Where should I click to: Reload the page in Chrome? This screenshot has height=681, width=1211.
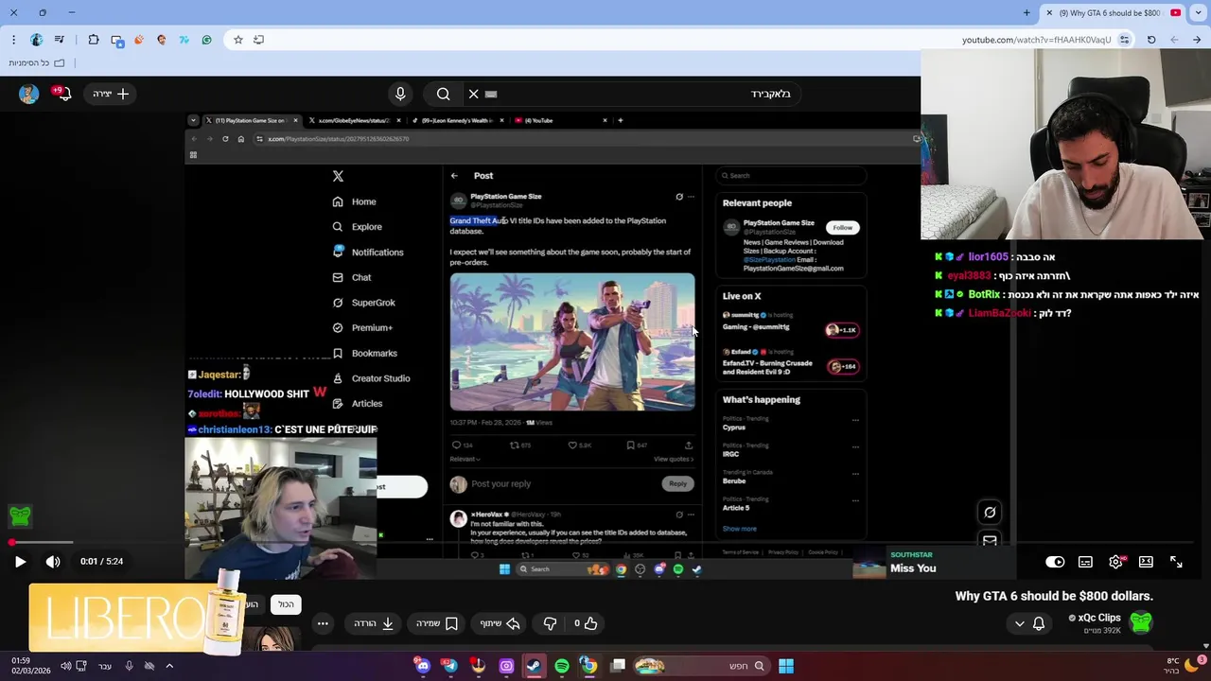click(1151, 40)
